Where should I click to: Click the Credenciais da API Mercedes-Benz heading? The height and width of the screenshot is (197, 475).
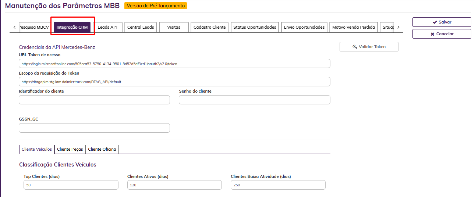[57, 47]
